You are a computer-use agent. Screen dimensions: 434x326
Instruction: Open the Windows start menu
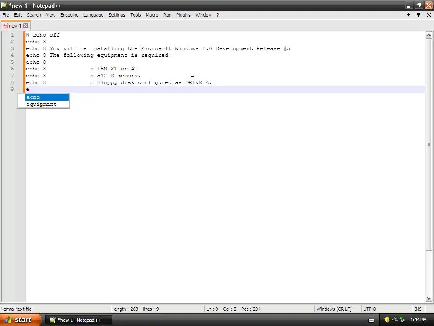pyautogui.click(x=20, y=320)
